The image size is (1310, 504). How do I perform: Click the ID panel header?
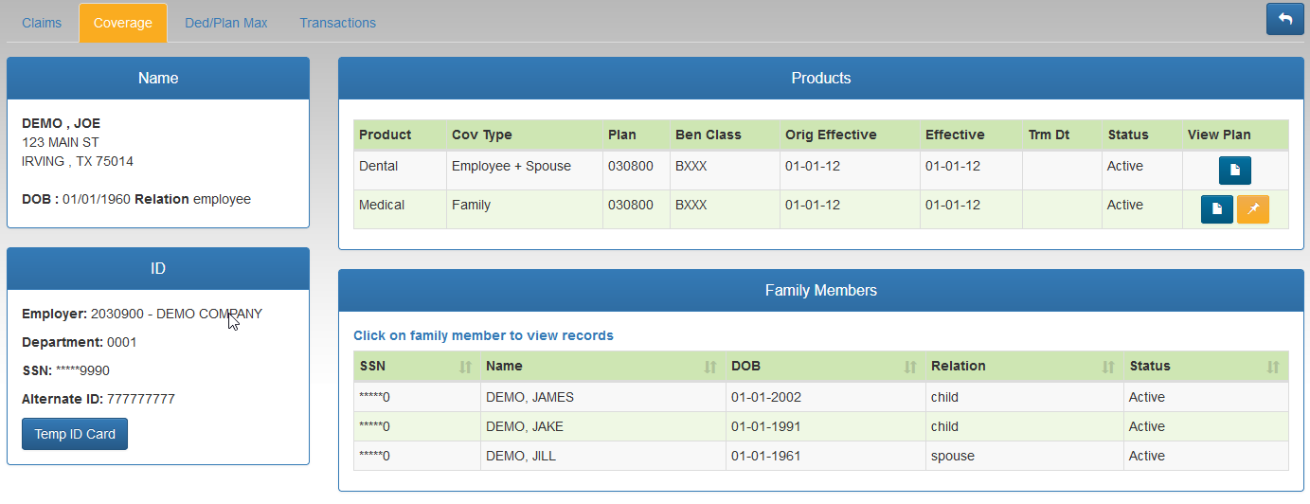[x=158, y=268]
